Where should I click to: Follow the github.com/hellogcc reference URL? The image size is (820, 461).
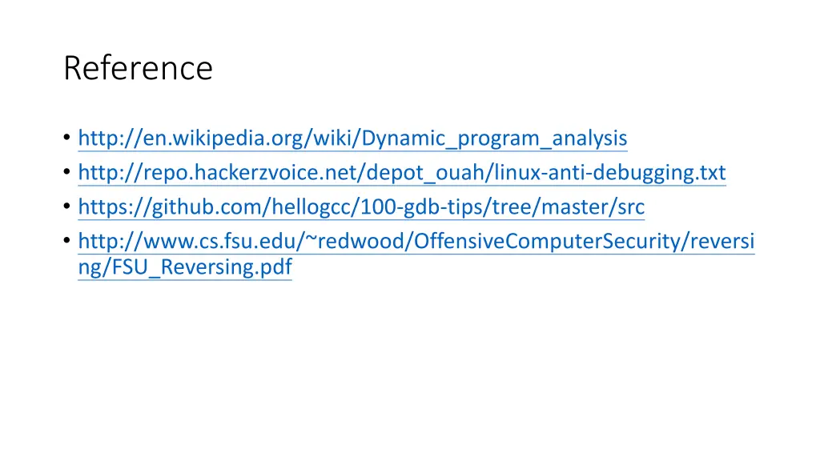(361, 207)
